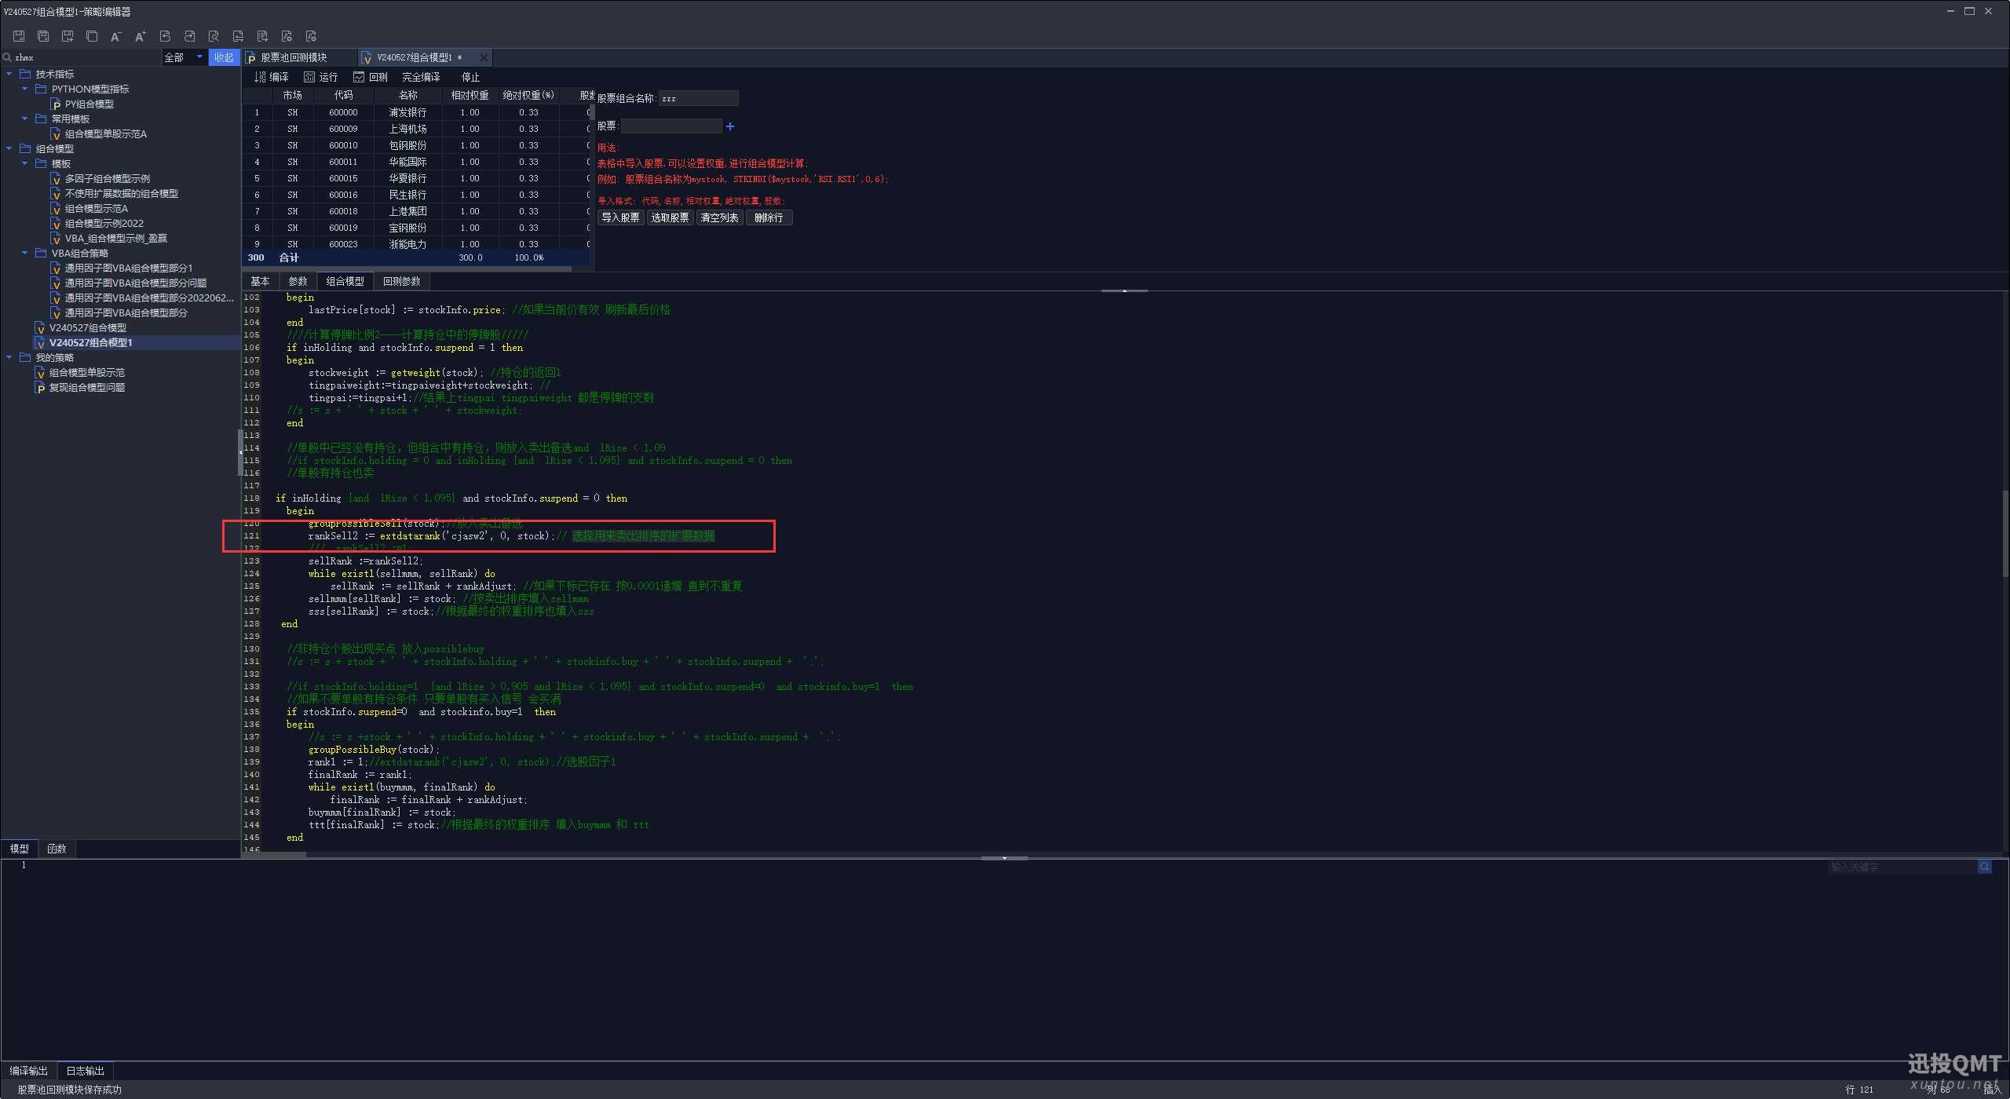This screenshot has height=1099, width=2010.
Task: Increase editor font size with A+ icon
Action: [141, 36]
